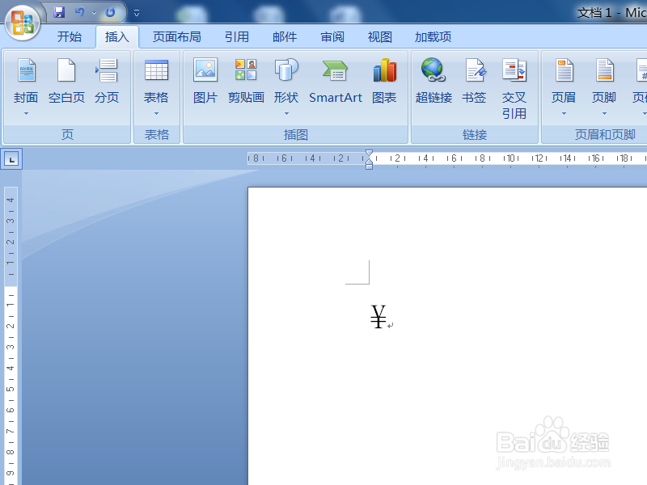Toggle the tab stop selector on the ruler
The height and width of the screenshot is (485, 647).
click(11, 158)
